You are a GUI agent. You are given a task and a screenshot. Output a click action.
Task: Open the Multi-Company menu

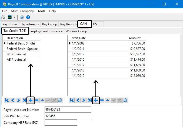coord(22,11)
